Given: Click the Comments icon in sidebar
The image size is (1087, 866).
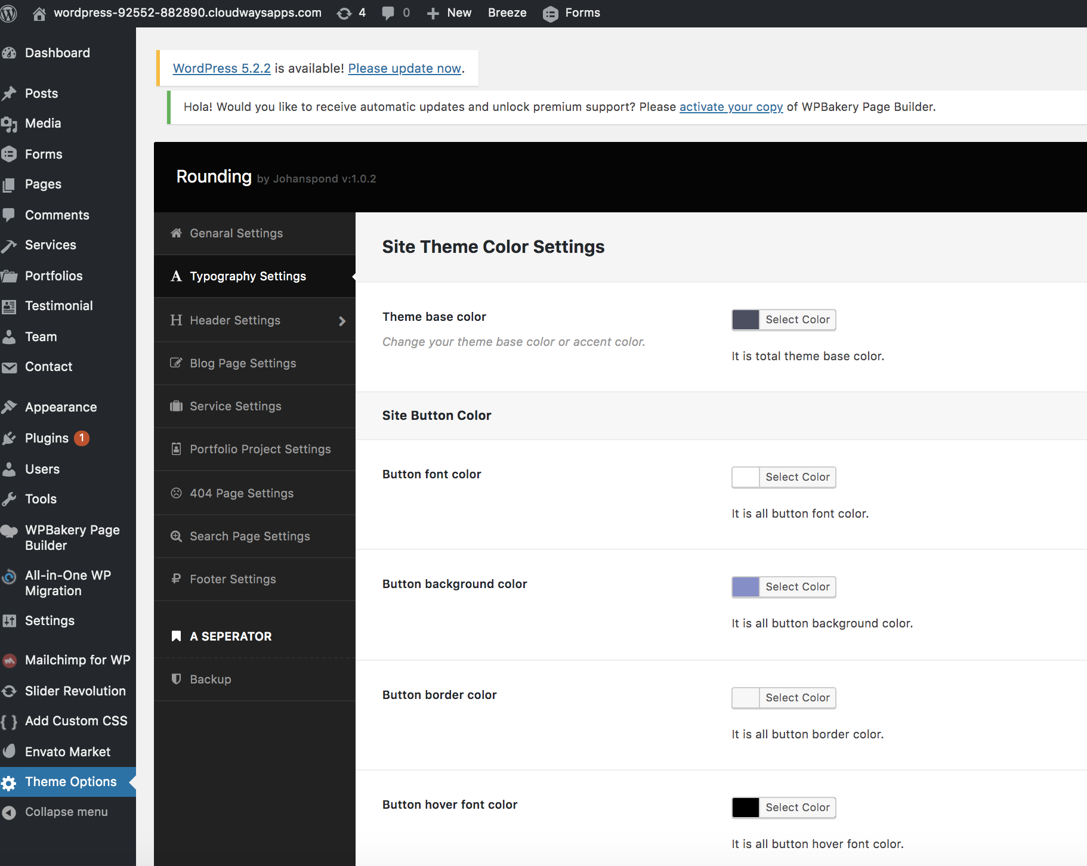Looking at the screenshot, I should coord(9,215).
